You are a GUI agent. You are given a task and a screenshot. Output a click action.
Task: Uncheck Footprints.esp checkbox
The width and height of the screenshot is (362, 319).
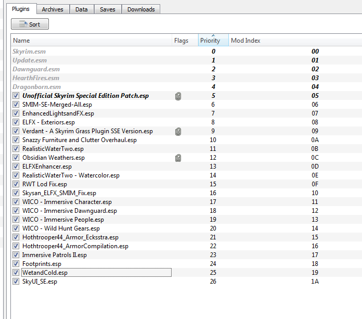(x=16, y=264)
